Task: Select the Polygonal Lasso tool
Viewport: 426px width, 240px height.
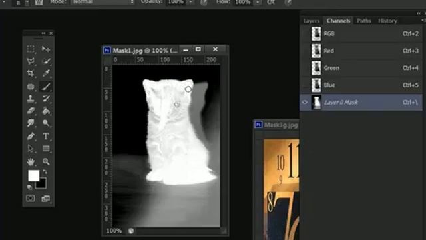Action: pos(31,61)
